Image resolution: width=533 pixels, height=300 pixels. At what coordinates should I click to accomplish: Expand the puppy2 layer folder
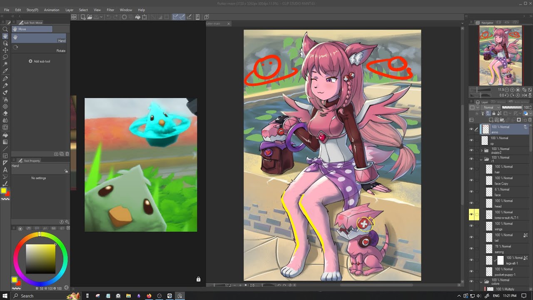[482, 150]
